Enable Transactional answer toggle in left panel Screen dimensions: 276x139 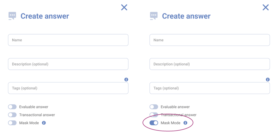(x=12, y=115)
